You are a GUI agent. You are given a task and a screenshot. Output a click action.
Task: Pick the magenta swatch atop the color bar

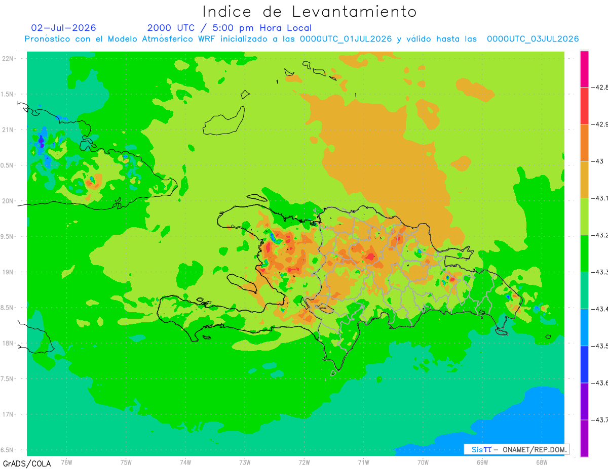click(584, 69)
